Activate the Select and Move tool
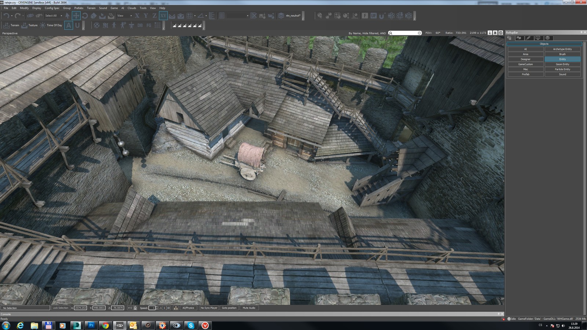 tap(76, 15)
